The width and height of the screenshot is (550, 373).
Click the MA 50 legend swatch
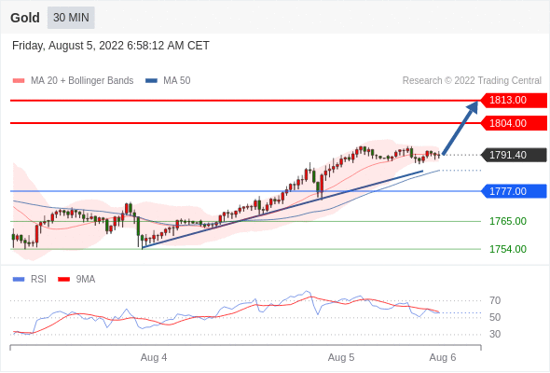(x=151, y=81)
